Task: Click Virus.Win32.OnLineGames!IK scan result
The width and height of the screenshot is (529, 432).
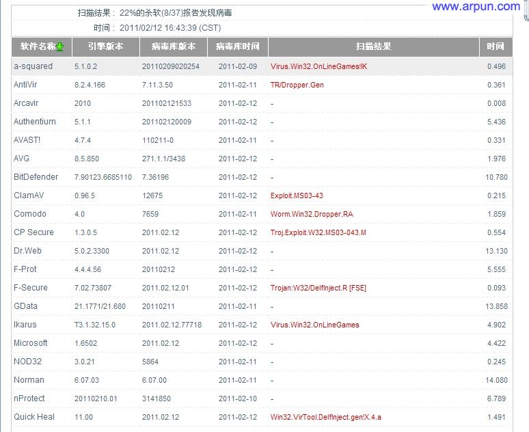Action: (x=318, y=66)
